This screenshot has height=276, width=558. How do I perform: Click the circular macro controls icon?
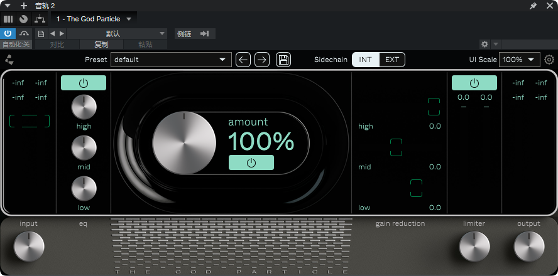coord(23,19)
